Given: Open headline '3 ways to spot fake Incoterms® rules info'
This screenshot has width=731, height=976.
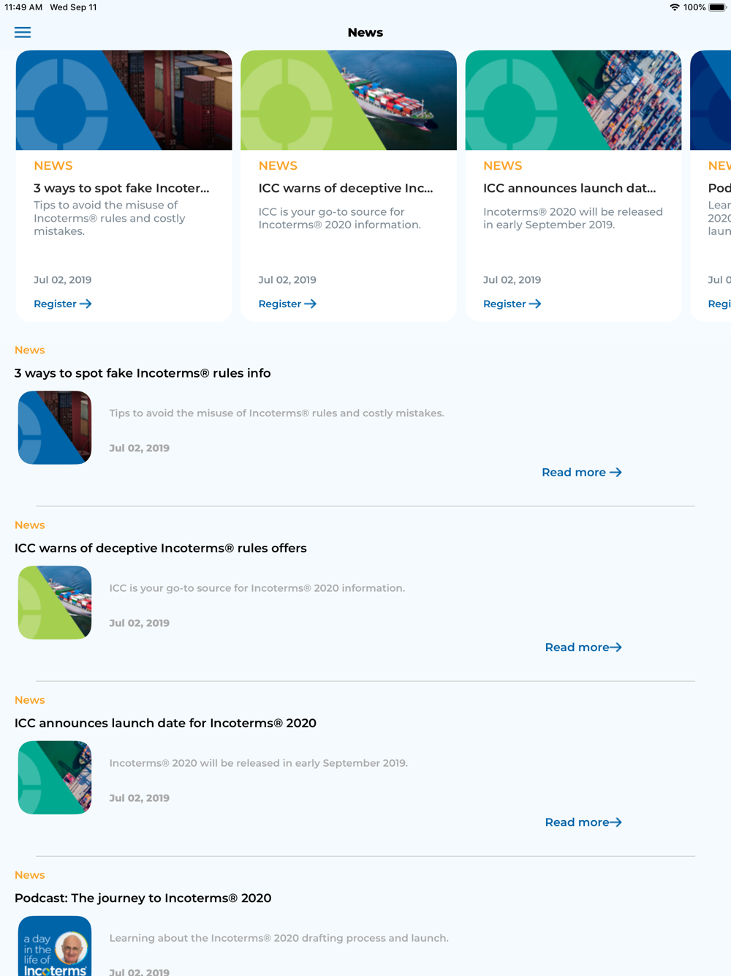Looking at the screenshot, I should (x=143, y=373).
